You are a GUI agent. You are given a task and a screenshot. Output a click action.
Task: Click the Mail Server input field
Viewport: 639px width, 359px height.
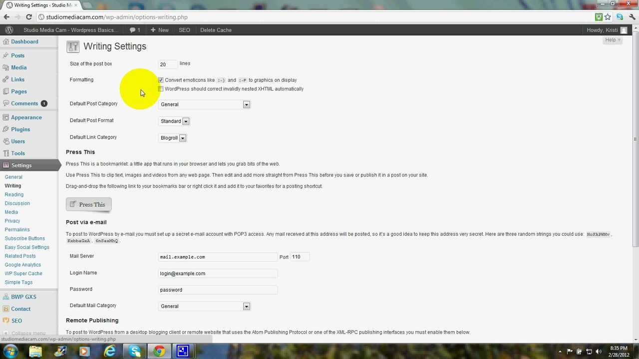pos(218,257)
